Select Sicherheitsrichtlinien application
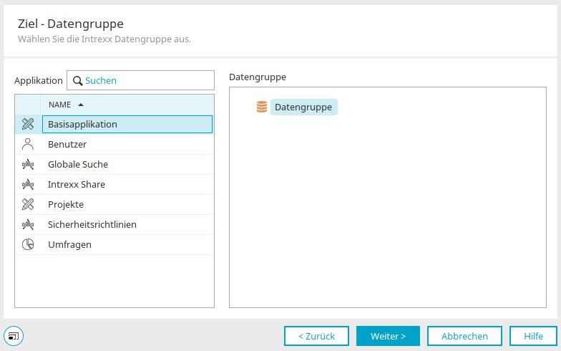 coord(114,225)
